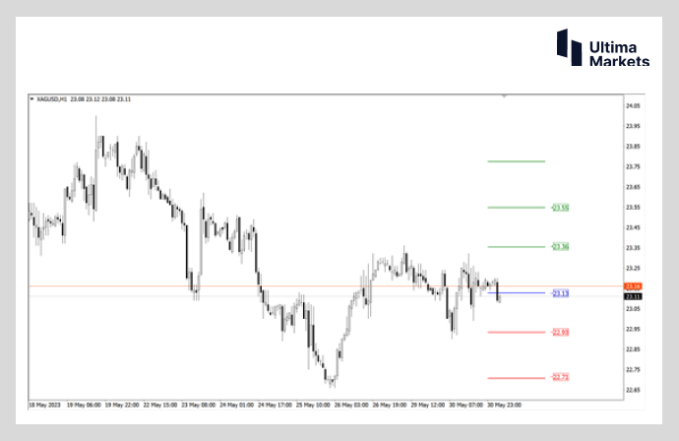Screen dimensions: 679x441
Task: Click the 19 May 06:00 time label
Action: click(84, 405)
